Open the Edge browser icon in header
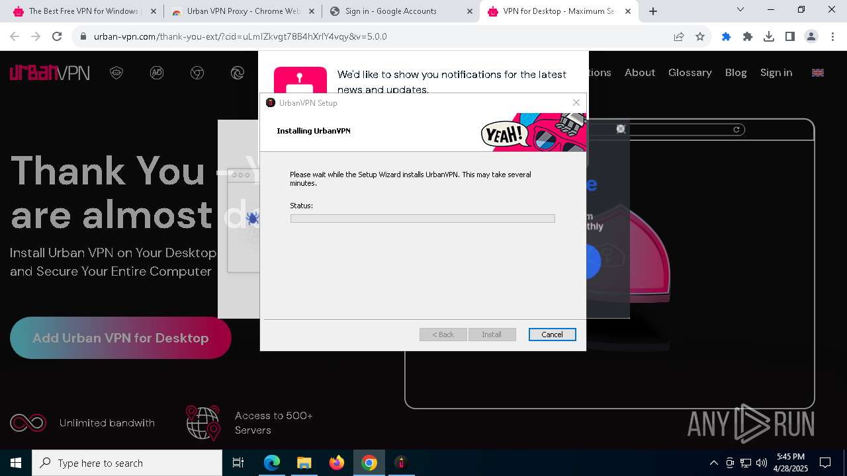The height and width of the screenshot is (476, 847). coord(238,73)
